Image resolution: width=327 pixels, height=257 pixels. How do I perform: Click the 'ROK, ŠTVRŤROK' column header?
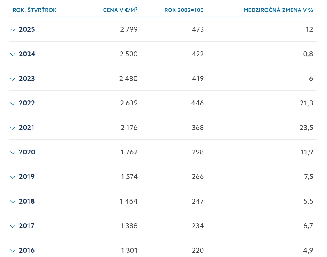point(35,10)
